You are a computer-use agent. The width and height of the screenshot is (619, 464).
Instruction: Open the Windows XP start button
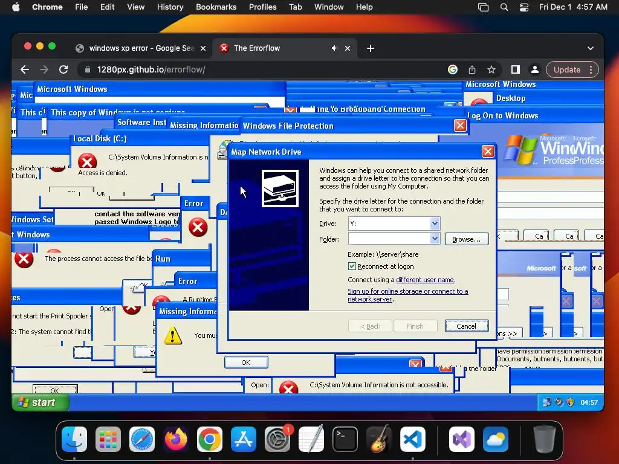(41, 402)
